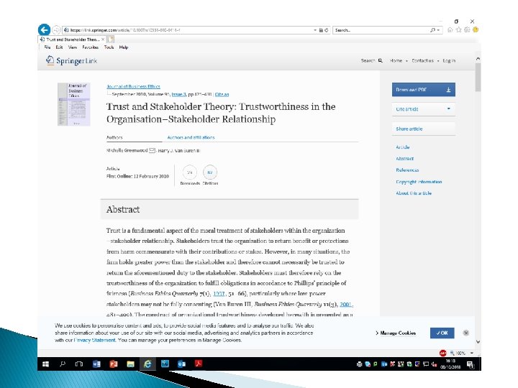Click the page vertical scrollbar thumb
Screen dimensions: 518x388
pyautogui.click(x=478, y=78)
